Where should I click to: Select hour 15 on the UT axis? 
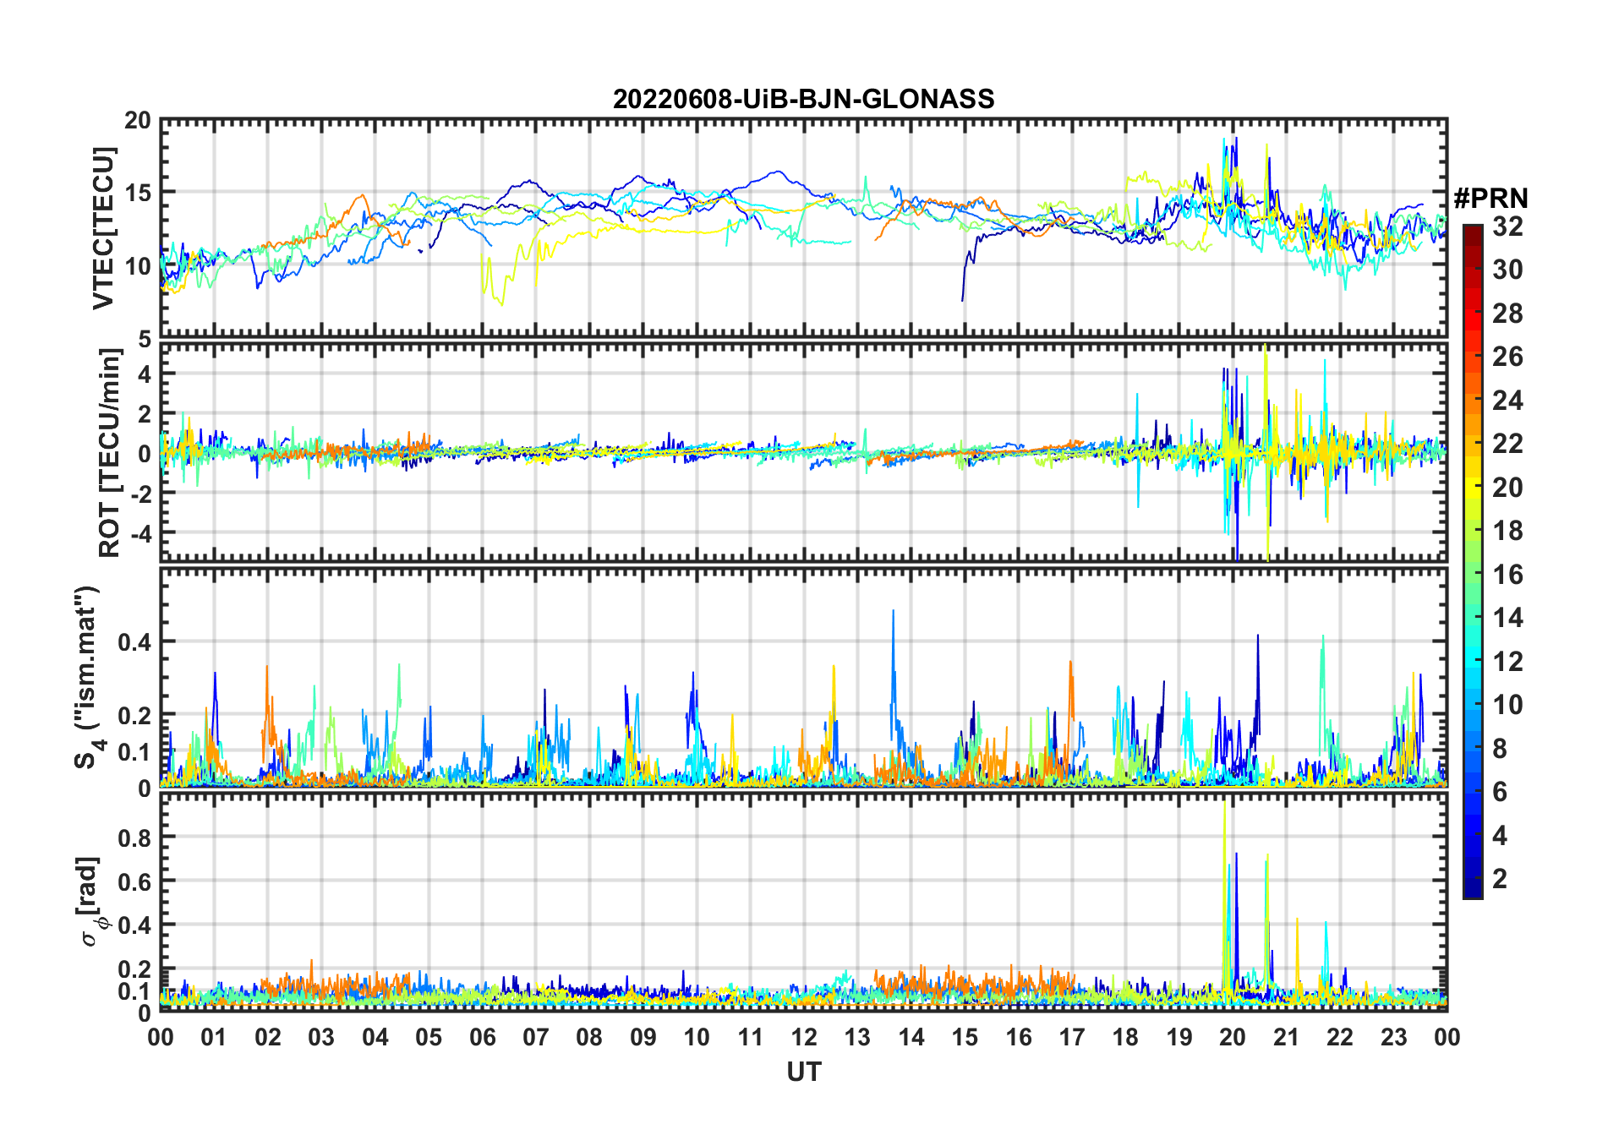click(x=965, y=1037)
